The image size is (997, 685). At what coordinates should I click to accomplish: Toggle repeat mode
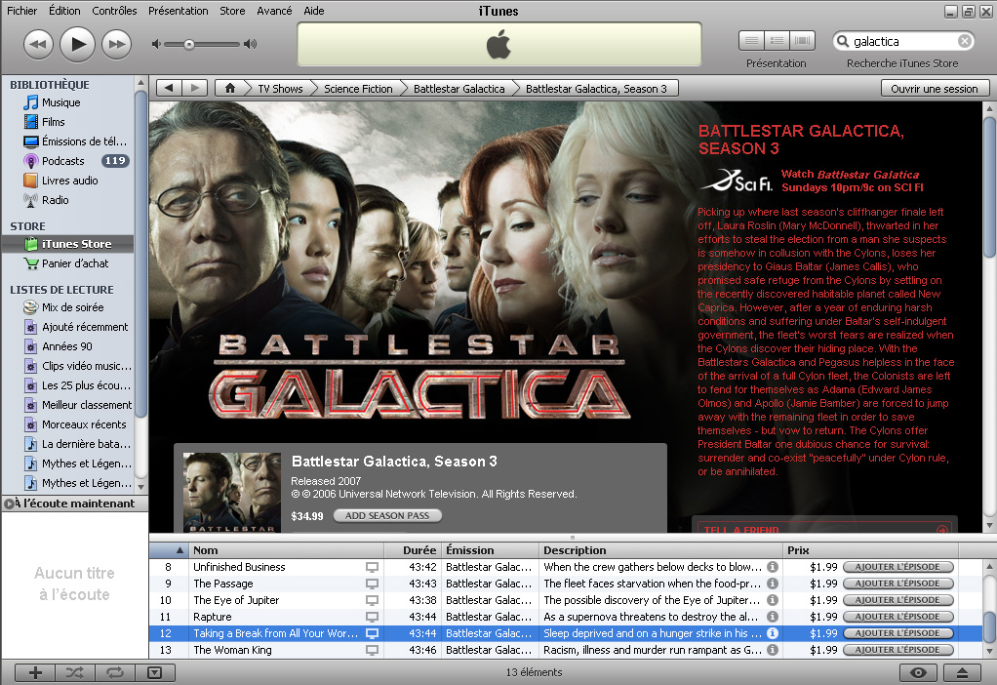115,672
